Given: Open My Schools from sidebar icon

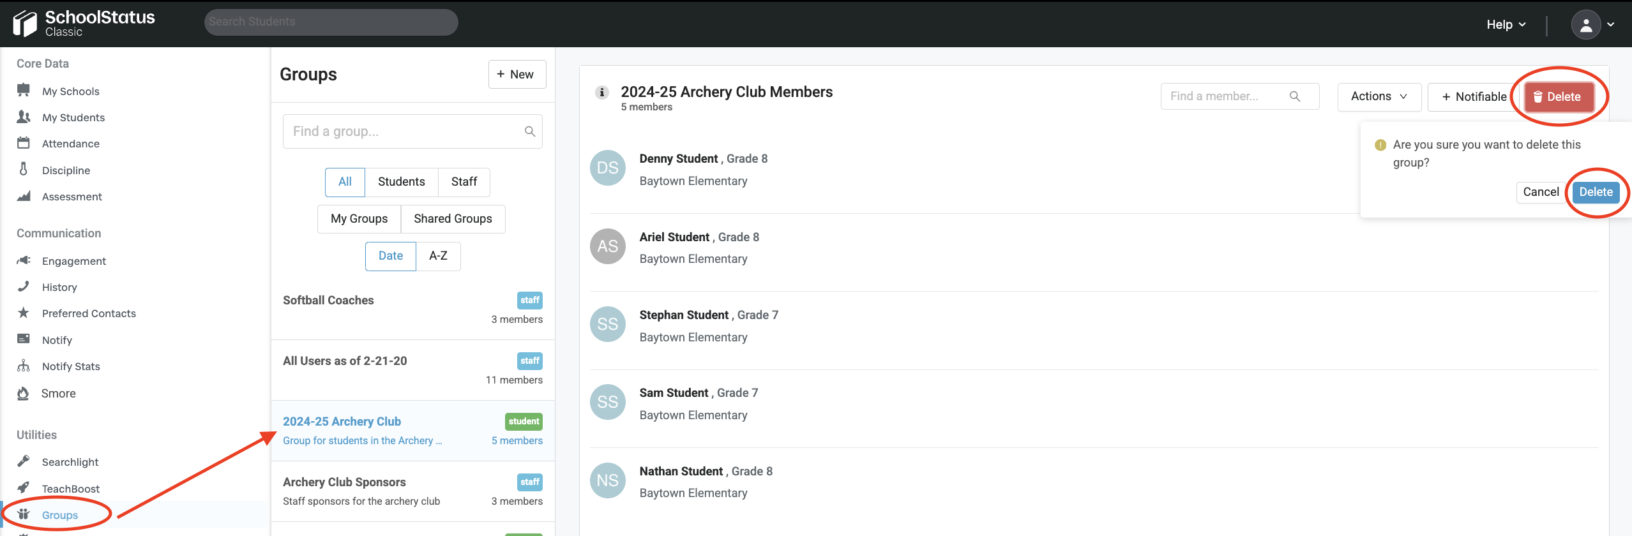Looking at the screenshot, I should (24, 90).
